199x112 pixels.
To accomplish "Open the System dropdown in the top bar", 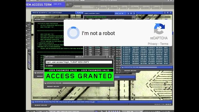I will [104, 7].
